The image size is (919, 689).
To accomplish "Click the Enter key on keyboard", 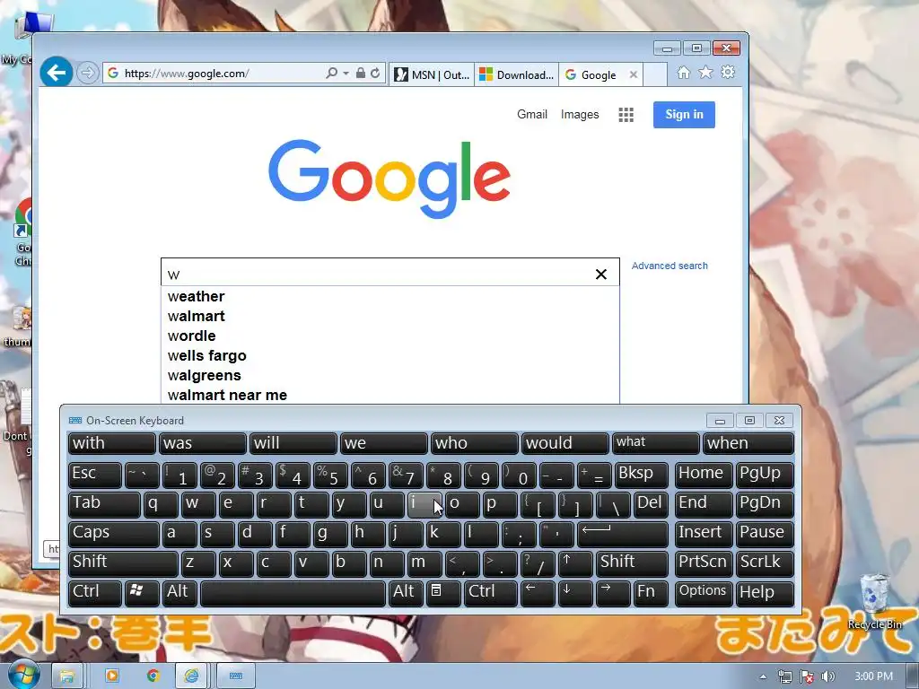I will click(x=623, y=534).
